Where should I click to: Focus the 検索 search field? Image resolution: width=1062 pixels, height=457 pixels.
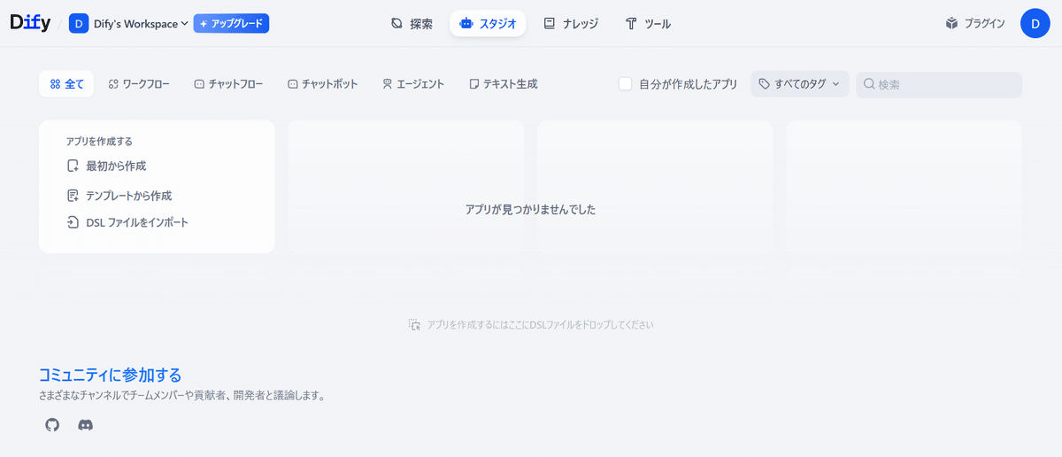click(939, 84)
